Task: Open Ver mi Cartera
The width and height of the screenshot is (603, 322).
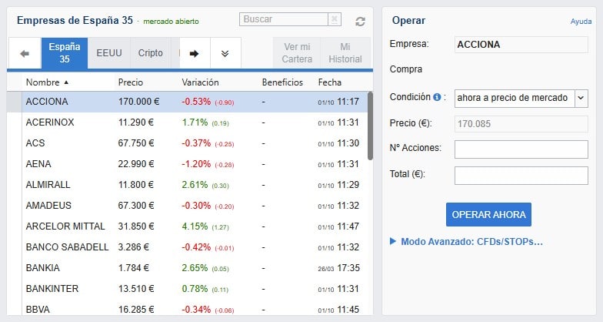Action: tap(296, 53)
